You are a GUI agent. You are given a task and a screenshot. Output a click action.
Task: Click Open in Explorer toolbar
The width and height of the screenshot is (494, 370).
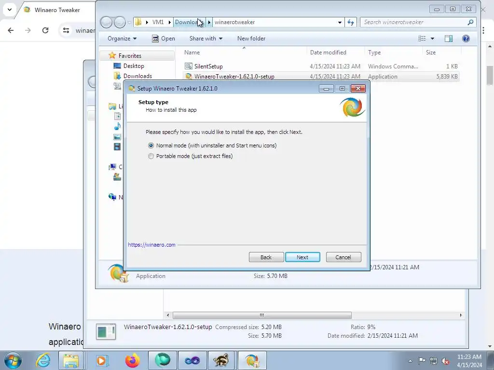click(x=164, y=39)
